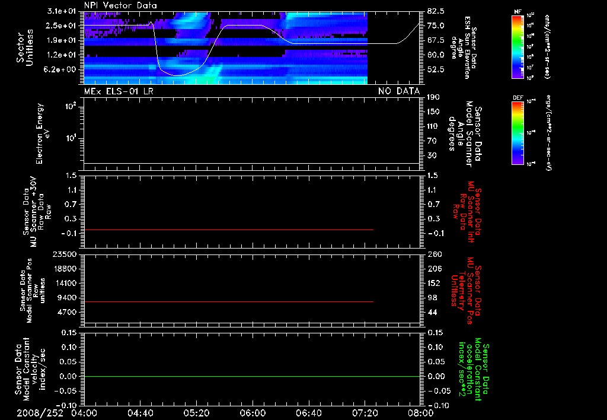Screen dimensions: 607x420
Task: Click the NF color scale bar
Action: coord(517,46)
